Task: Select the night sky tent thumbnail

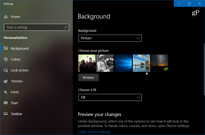Action: [160, 63]
